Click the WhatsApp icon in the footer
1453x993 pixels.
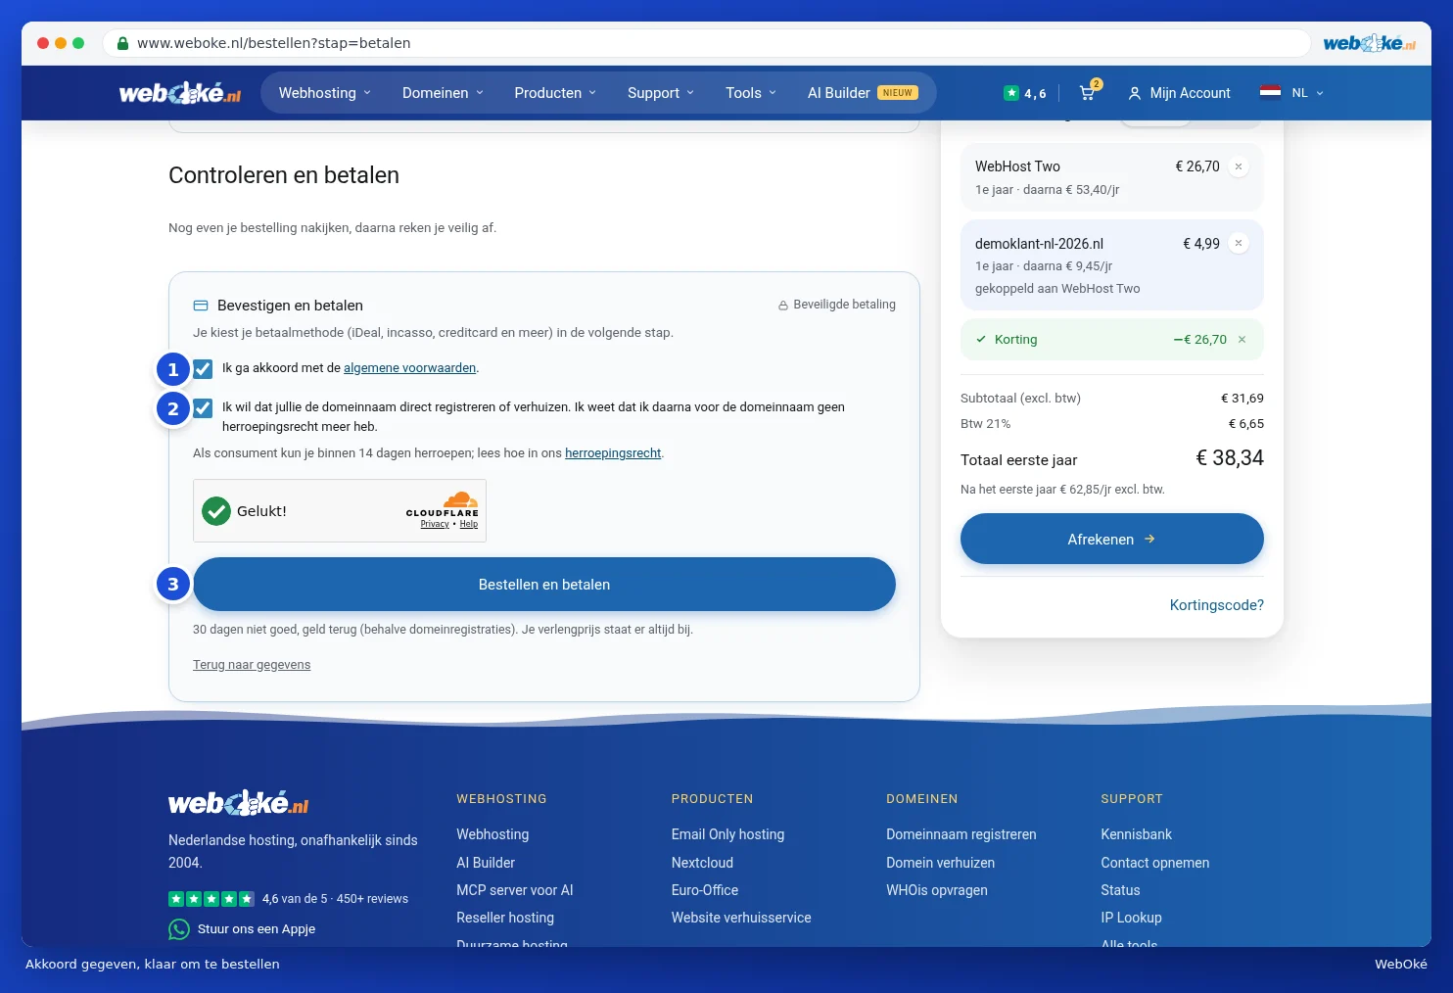179,929
